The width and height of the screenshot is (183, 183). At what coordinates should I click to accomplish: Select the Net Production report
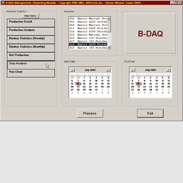click(31, 56)
